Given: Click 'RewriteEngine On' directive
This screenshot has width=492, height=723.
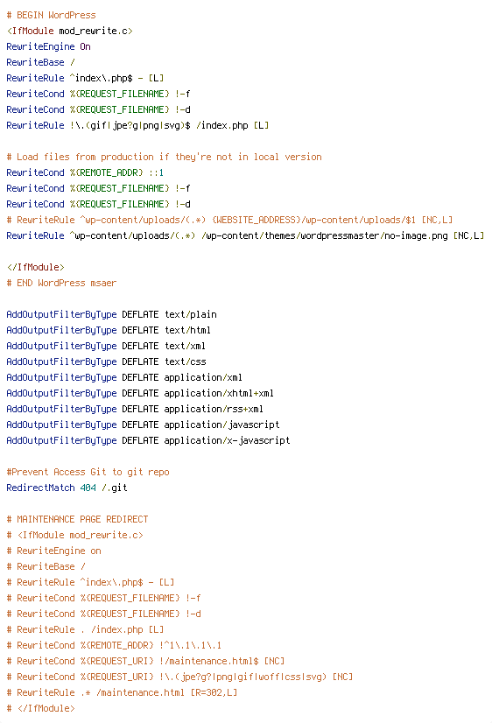Looking at the screenshot, I should pos(48,46).
